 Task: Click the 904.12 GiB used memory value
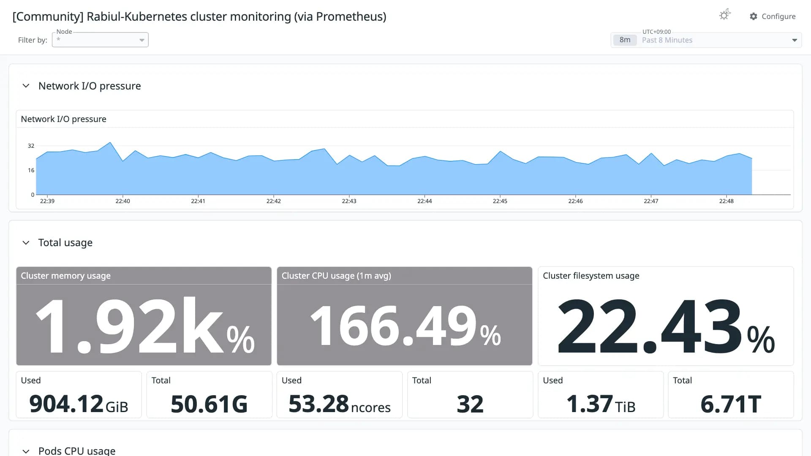pos(79,404)
